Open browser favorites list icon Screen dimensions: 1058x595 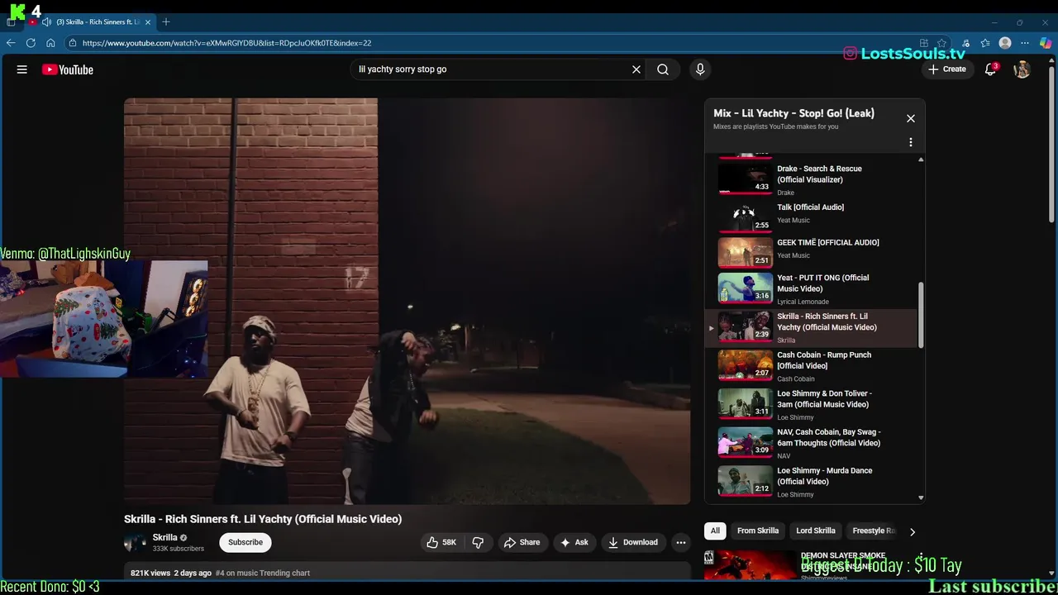(x=984, y=43)
